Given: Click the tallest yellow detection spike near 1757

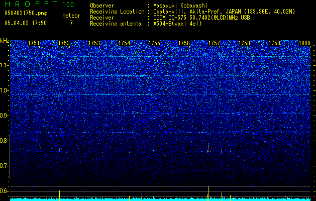Looking at the screenshot, I should click(x=208, y=193).
